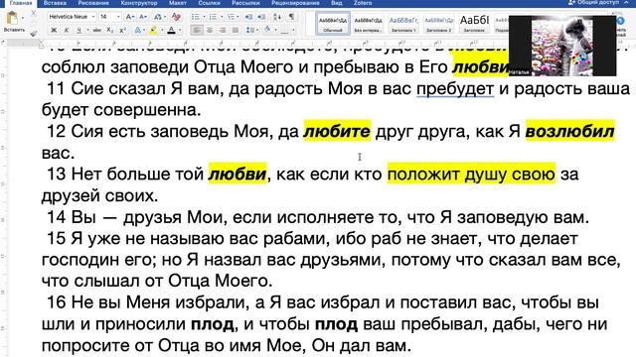636x357 pixels.
Task: Click the bulleted list icon
Action: pos(195,17)
